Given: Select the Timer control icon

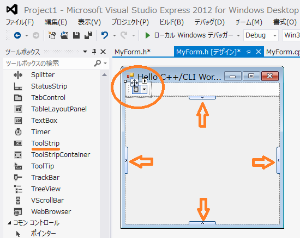Looking at the screenshot, I should point(18,132).
